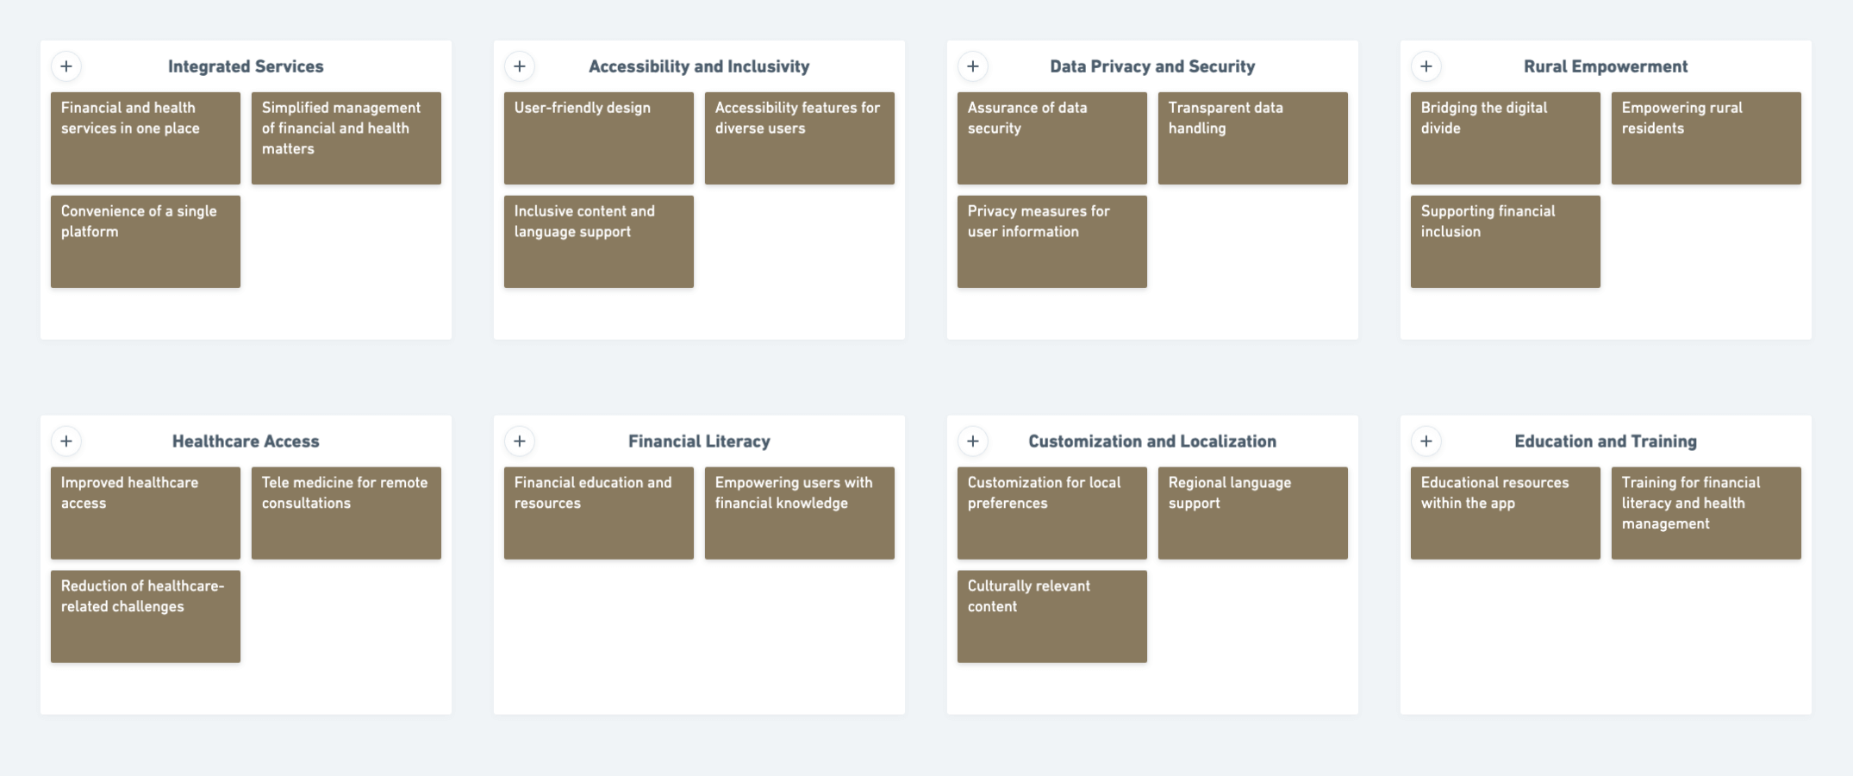Click the 'Transparent data handling' note
The width and height of the screenshot is (1853, 776).
coord(1252,138)
